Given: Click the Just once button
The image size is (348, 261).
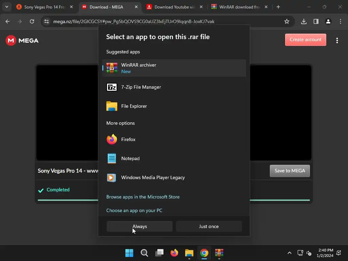Looking at the screenshot, I should pyautogui.click(x=209, y=226).
